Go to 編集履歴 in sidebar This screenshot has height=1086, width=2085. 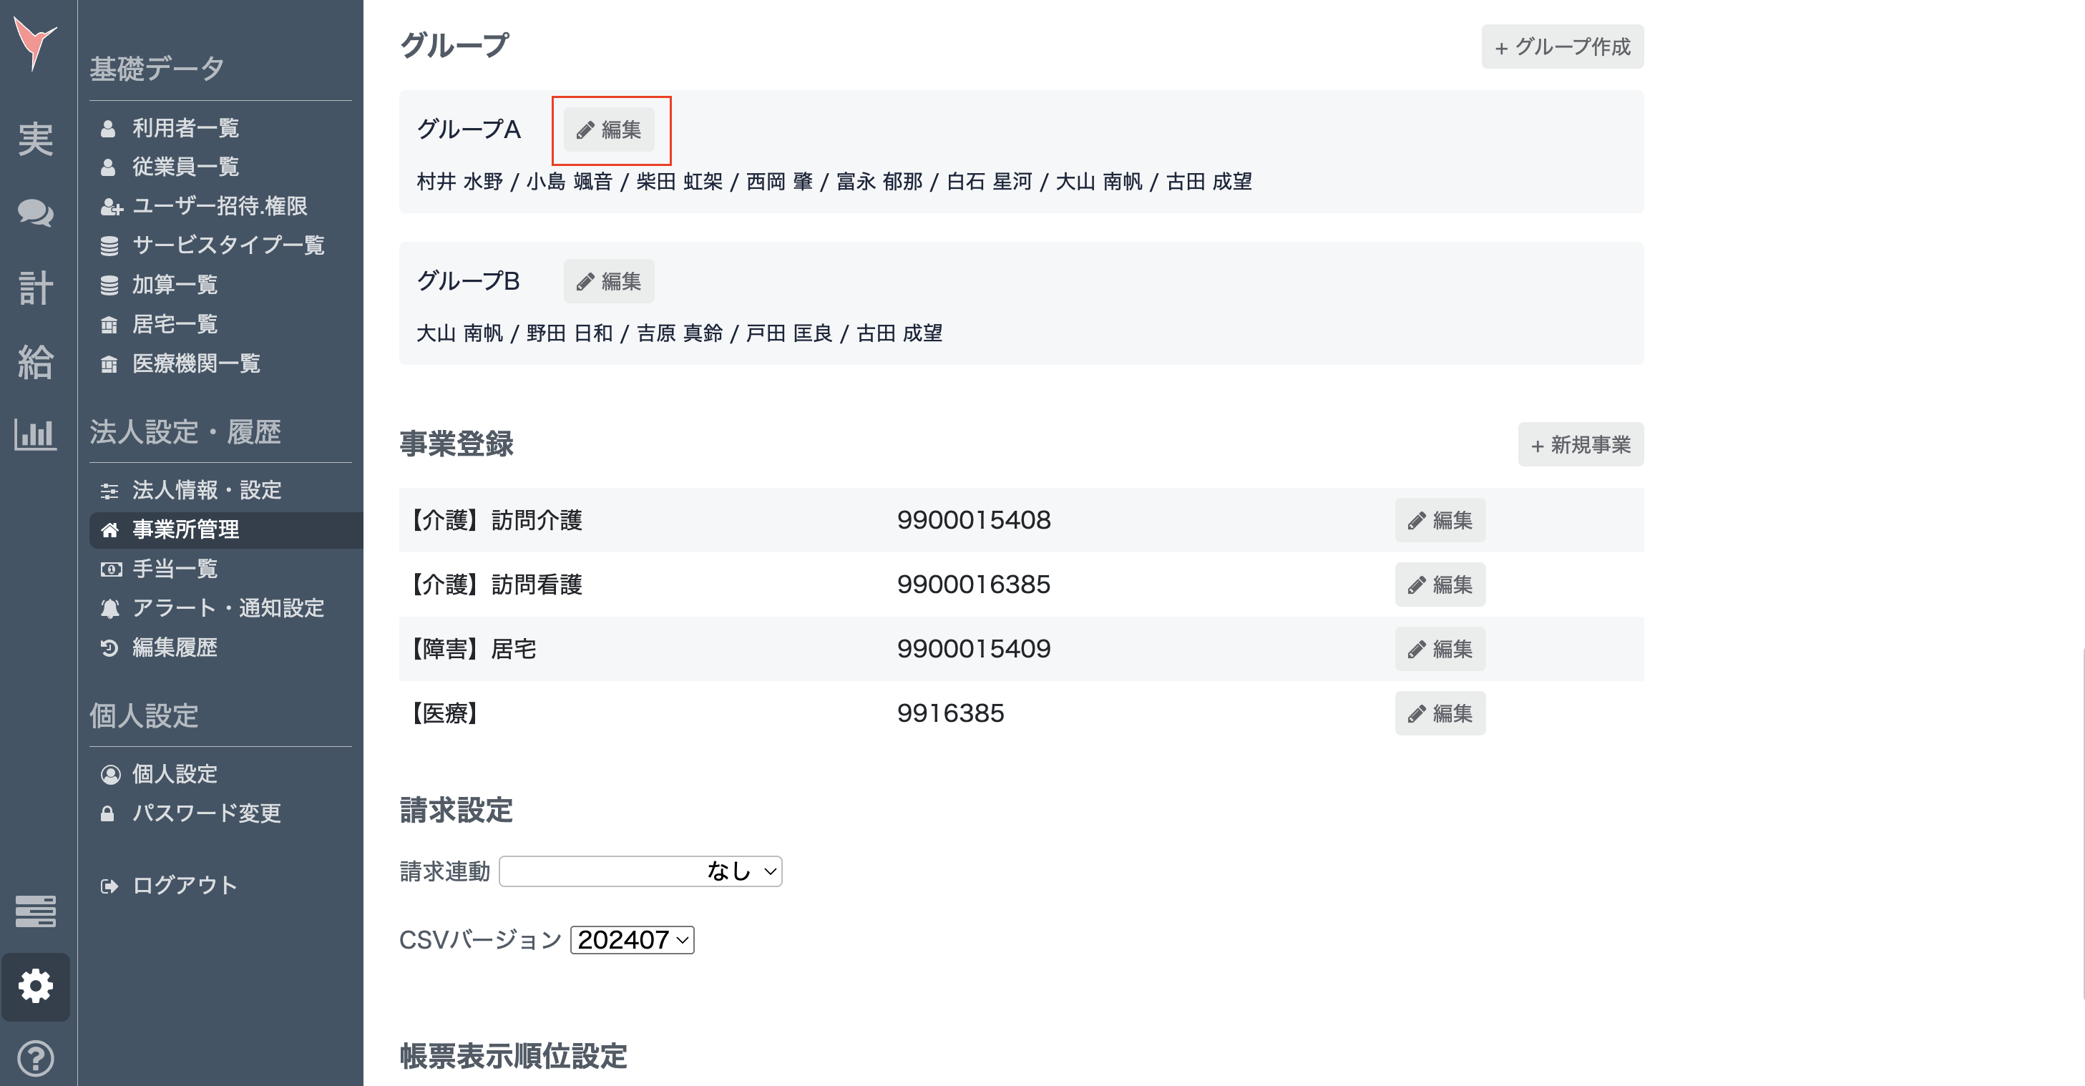(175, 647)
